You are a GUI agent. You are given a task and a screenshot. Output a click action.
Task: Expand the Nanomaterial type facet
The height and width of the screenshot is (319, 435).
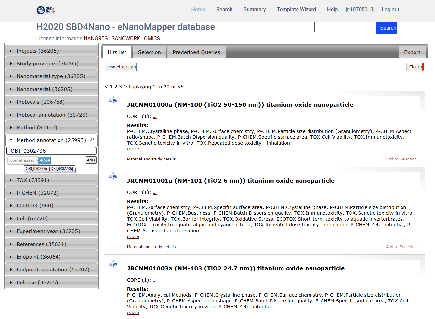click(x=51, y=76)
